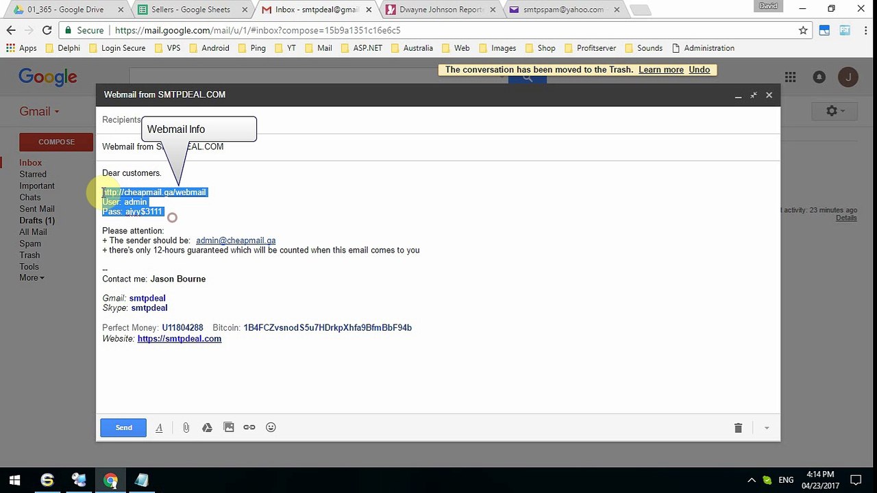
Task: Click the Recipients field
Action: pyautogui.click(x=438, y=120)
